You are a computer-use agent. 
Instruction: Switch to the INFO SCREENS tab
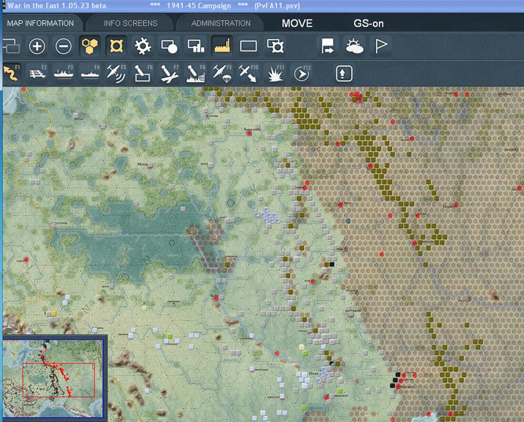[x=131, y=23]
